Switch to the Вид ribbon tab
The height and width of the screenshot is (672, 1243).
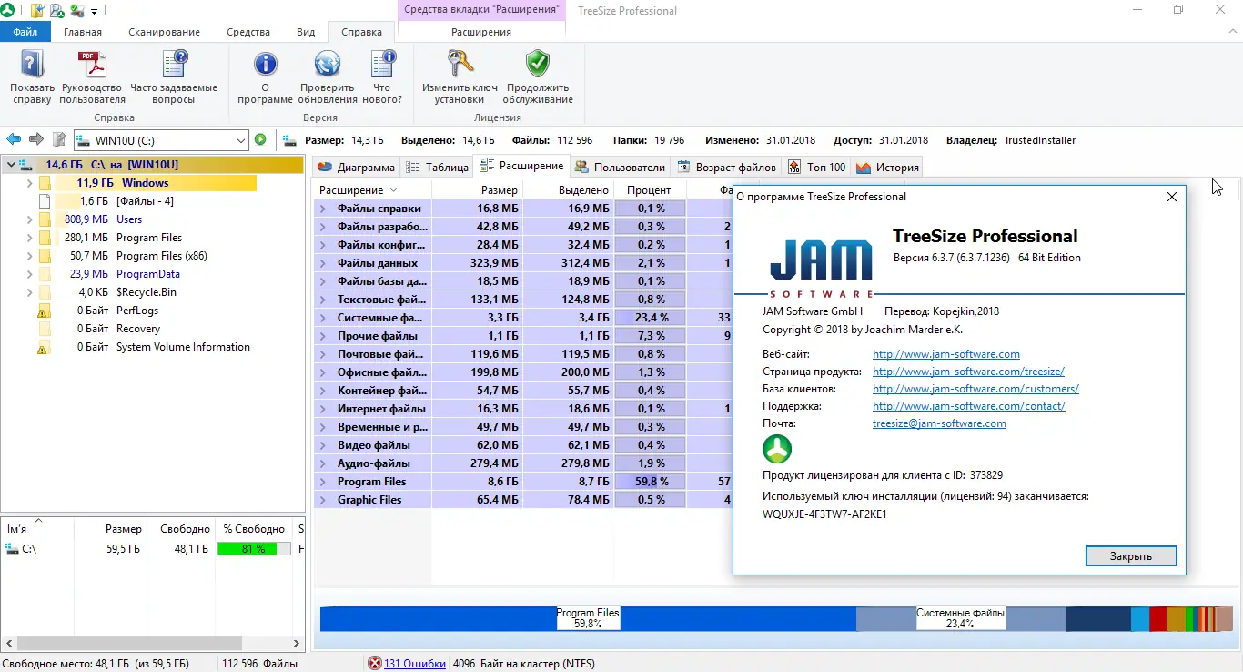[x=306, y=32]
